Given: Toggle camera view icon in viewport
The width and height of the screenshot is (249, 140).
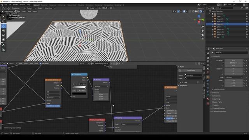Looking at the screenshot, I should point(202,35).
